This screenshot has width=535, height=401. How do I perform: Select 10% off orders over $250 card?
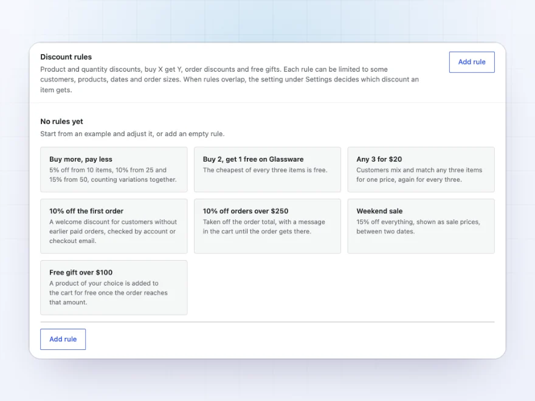coord(267,226)
